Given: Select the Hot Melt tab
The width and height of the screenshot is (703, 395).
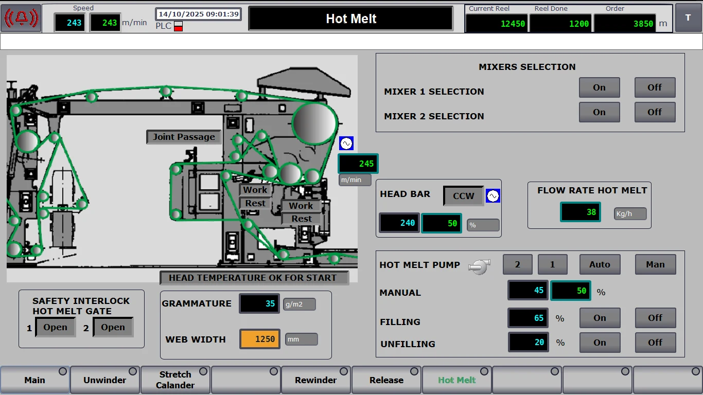Looking at the screenshot, I should 457,380.
